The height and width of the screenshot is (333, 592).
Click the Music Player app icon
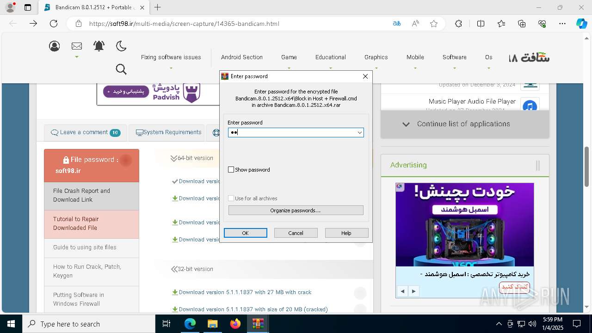click(x=530, y=105)
